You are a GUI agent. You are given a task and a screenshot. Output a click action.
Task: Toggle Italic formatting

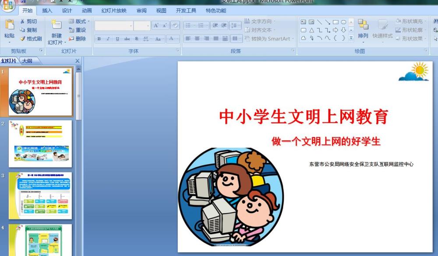coord(108,39)
